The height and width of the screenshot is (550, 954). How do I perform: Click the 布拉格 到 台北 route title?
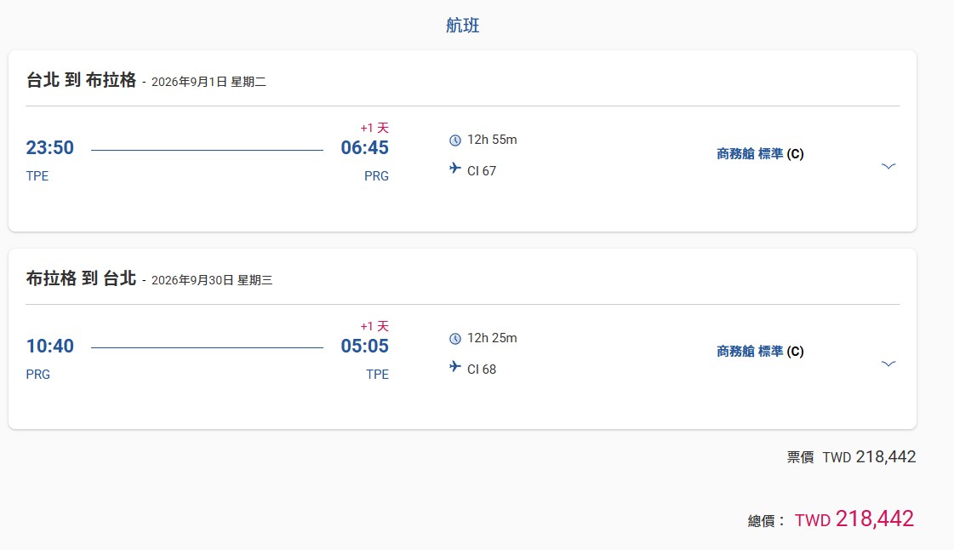tap(82, 278)
